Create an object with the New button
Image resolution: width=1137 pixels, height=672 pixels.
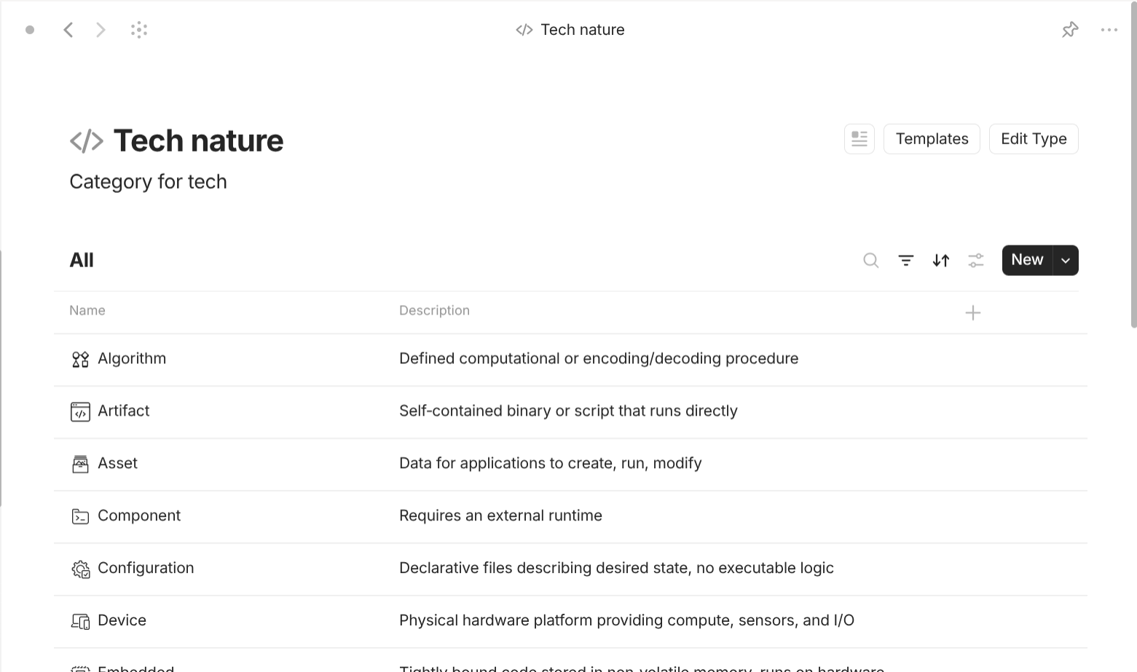pos(1026,259)
